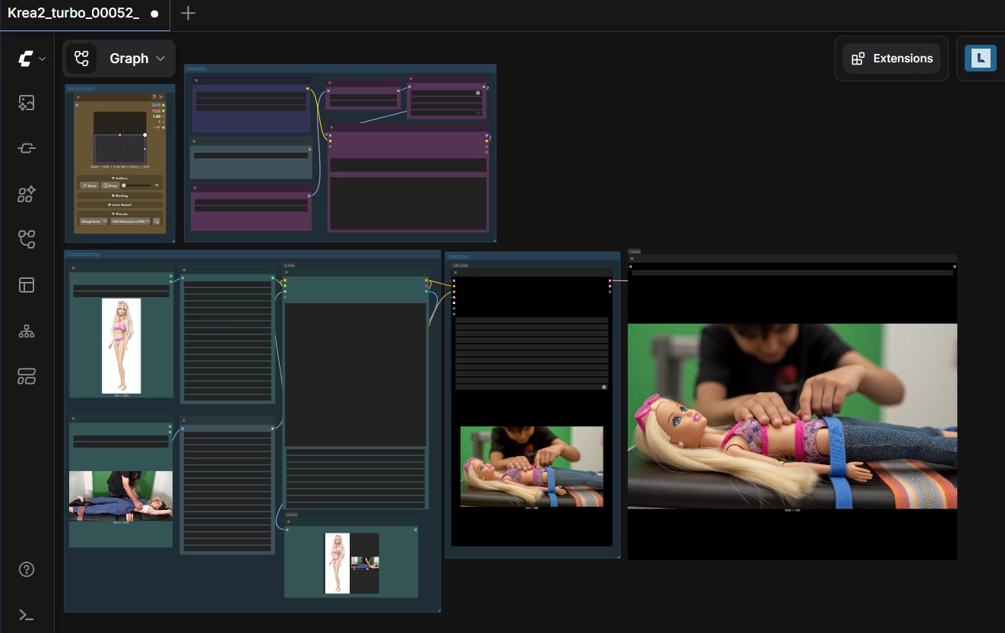Screen dimensions: 1005x633
Task: Click the preview image inside the Sampler node
Action: coord(531,467)
